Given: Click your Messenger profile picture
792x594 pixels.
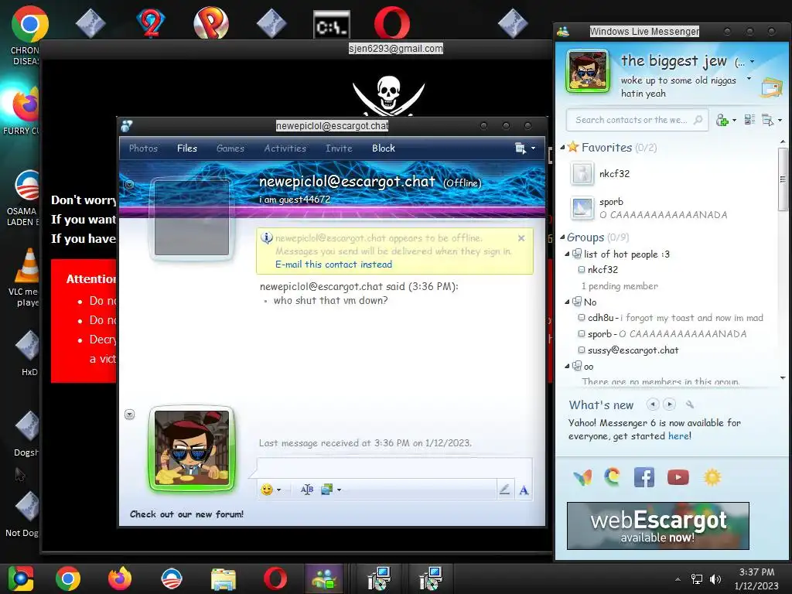Looking at the screenshot, I should tap(588, 71).
